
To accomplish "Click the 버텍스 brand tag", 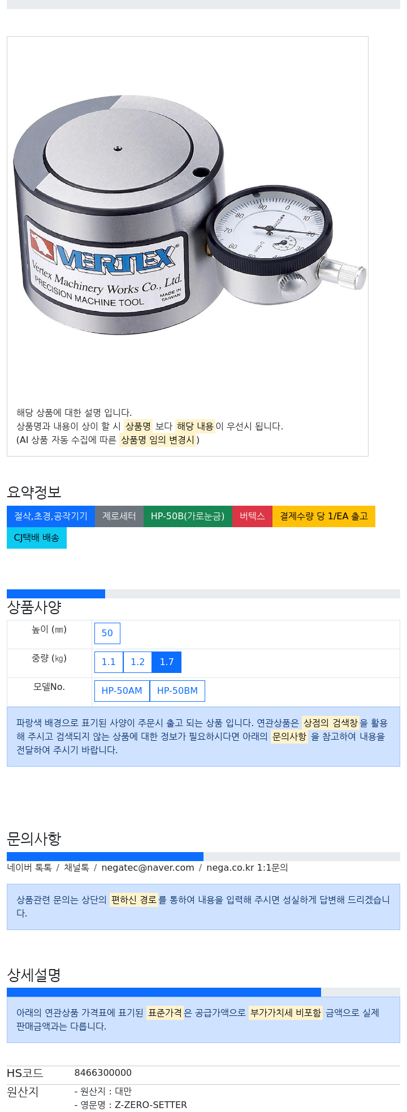I will 252,516.
